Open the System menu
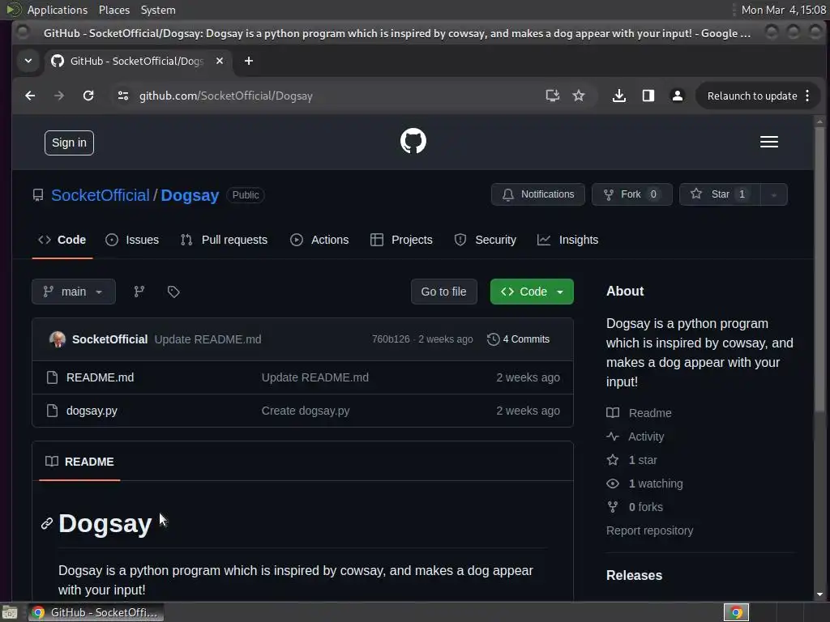 (158, 10)
